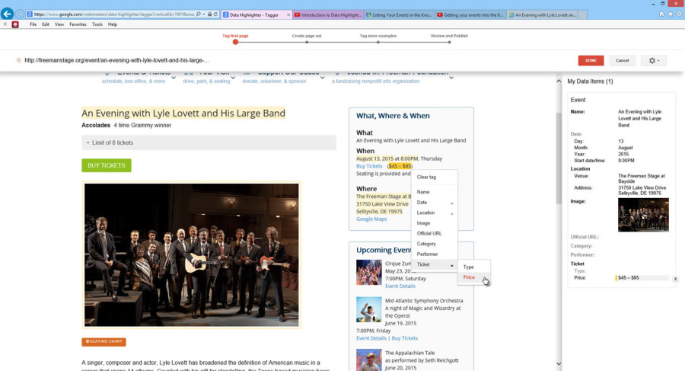Open the Data Highlighter settings gear dropdown
The height and width of the screenshot is (371, 685).
tap(654, 60)
